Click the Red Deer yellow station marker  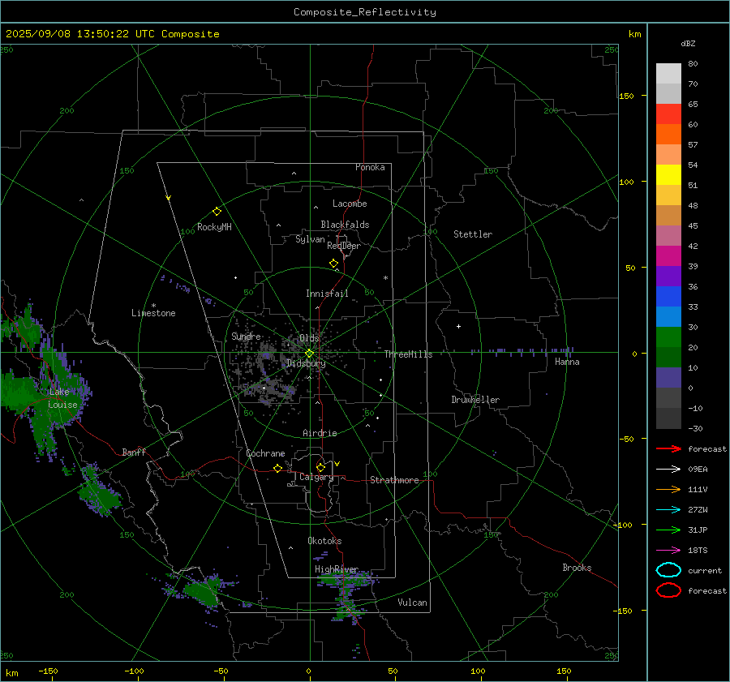coord(333,263)
